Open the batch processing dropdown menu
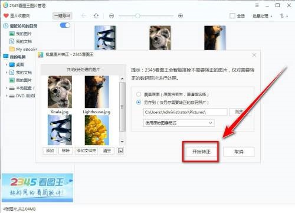295x213 pixels. pos(263,16)
